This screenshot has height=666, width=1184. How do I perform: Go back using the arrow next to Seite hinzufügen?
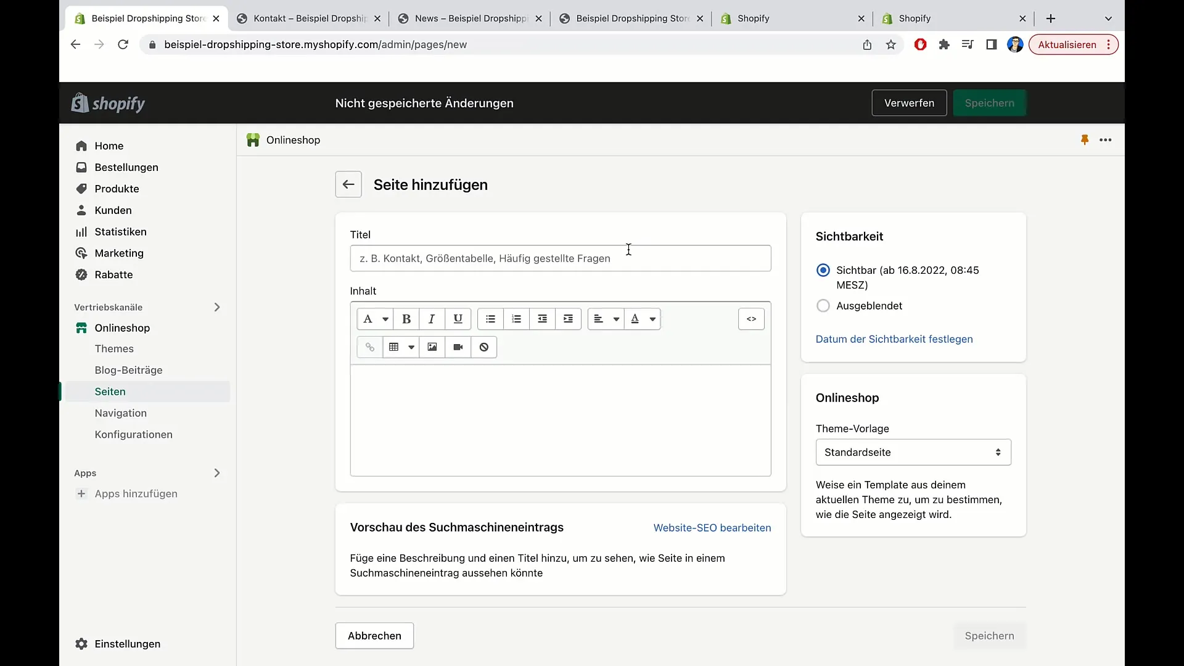[x=348, y=184]
